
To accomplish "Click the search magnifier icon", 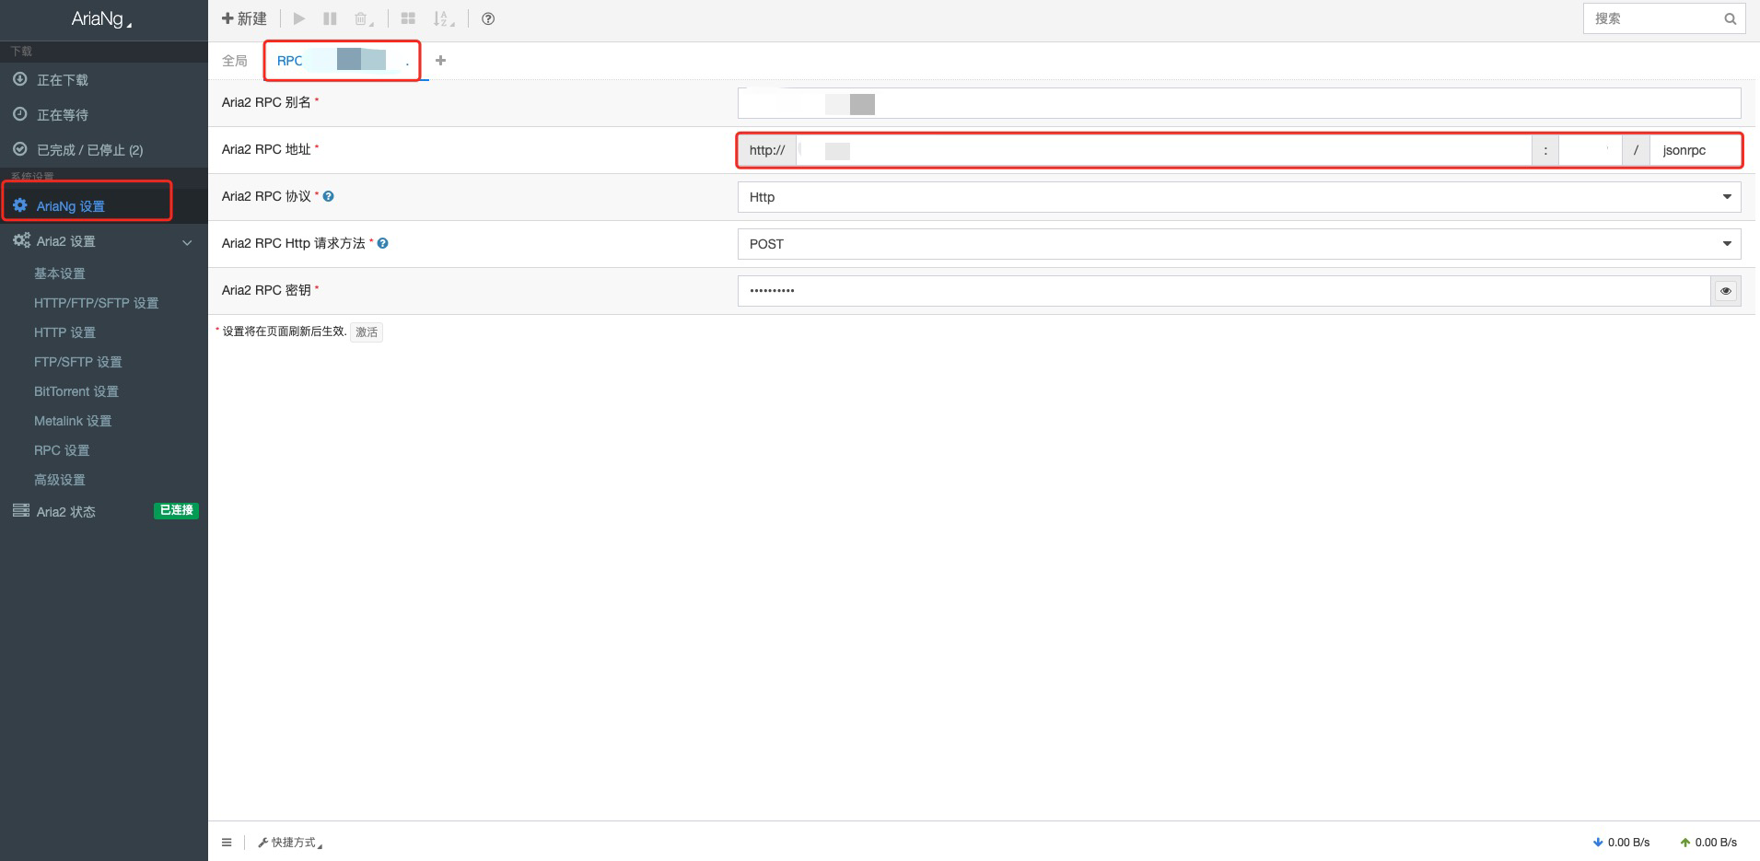I will point(1730,18).
